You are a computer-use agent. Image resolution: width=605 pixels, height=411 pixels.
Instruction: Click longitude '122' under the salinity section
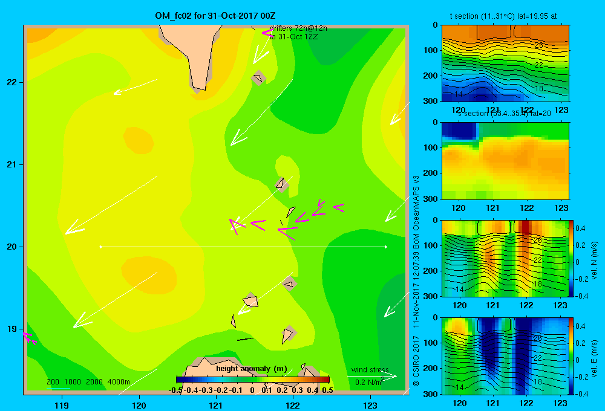(x=527, y=208)
